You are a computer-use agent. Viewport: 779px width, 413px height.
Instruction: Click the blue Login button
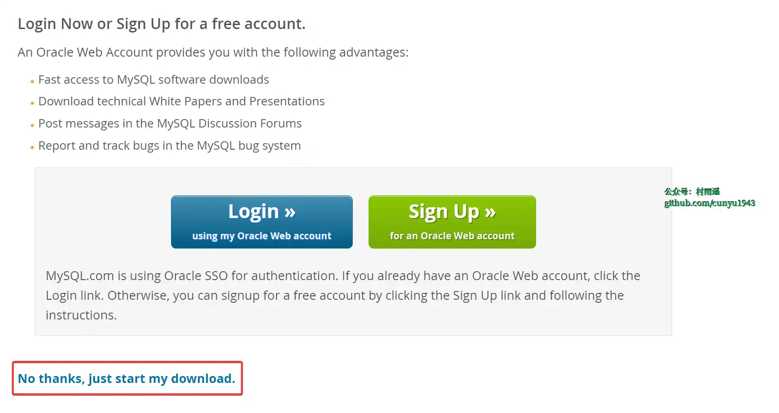pyautogui.click(x=262, y=222)
